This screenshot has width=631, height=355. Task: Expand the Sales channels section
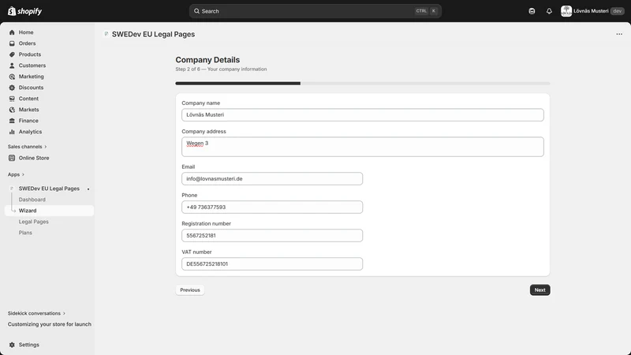click(x=28, y=147)
